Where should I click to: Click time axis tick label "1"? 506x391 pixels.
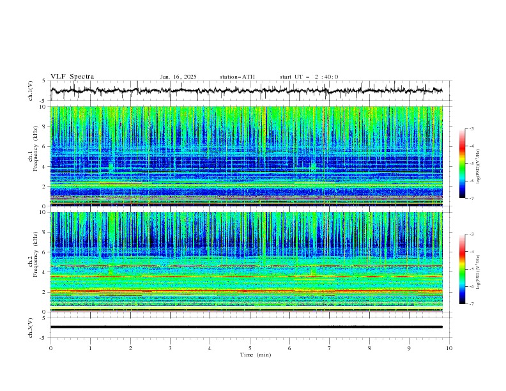[90, 348]
